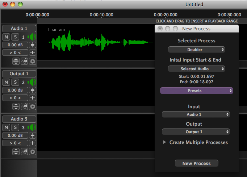Mute the Audio 1 track
This screenshot has width=247, height=177.
pos(7,37)
